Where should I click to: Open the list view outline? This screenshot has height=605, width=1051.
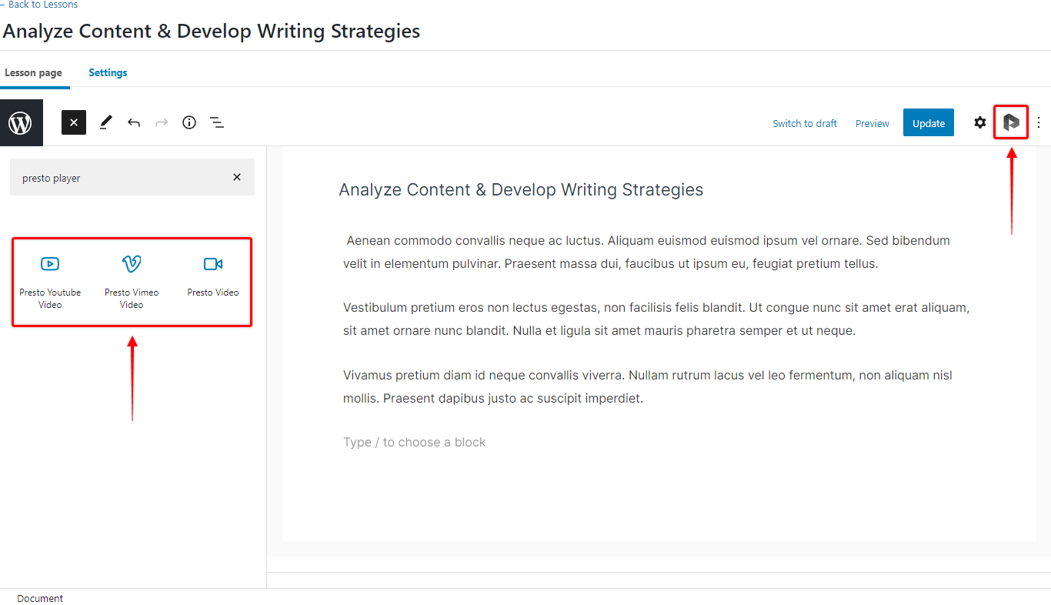[x=217, y=122]
